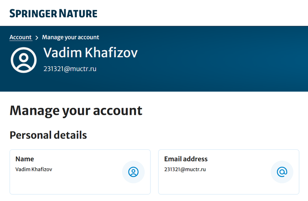Click the 'Name' label in card

(25, 159)
